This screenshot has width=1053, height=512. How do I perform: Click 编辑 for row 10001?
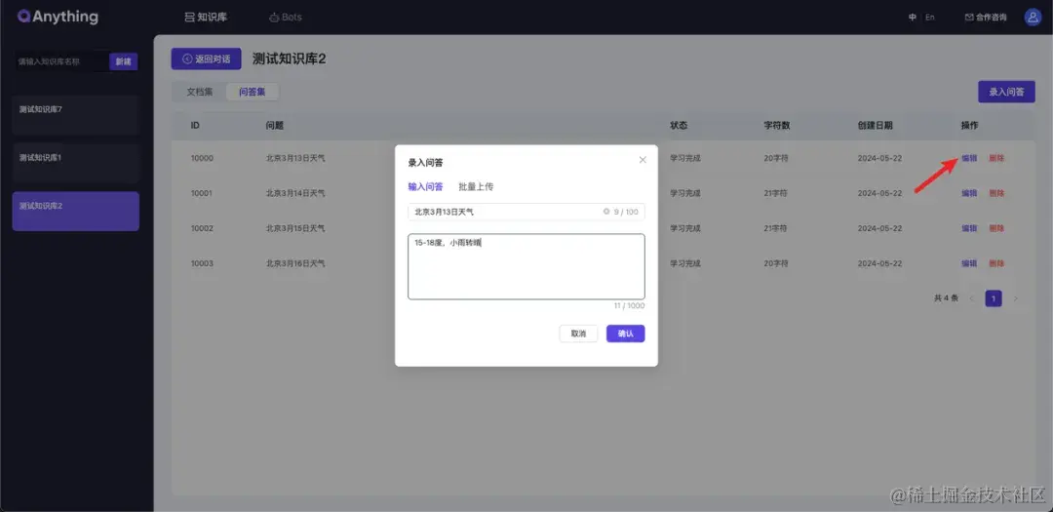click(969, 193)
